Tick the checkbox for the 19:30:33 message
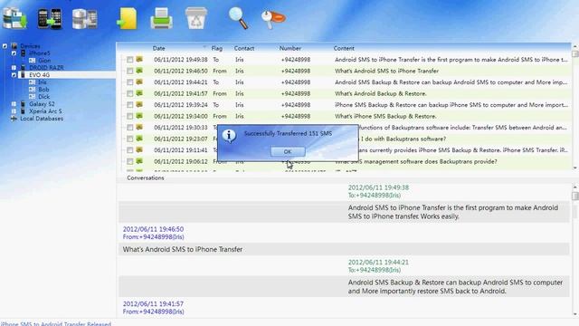Image resolution: width=579 pixels, height=326 pixels. (x=130, y=128)
